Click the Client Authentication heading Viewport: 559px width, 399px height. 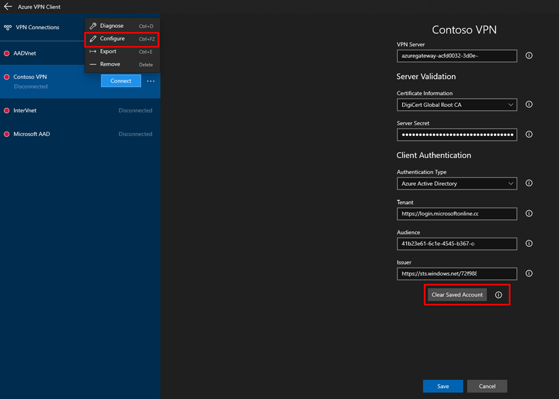[434, 156]
